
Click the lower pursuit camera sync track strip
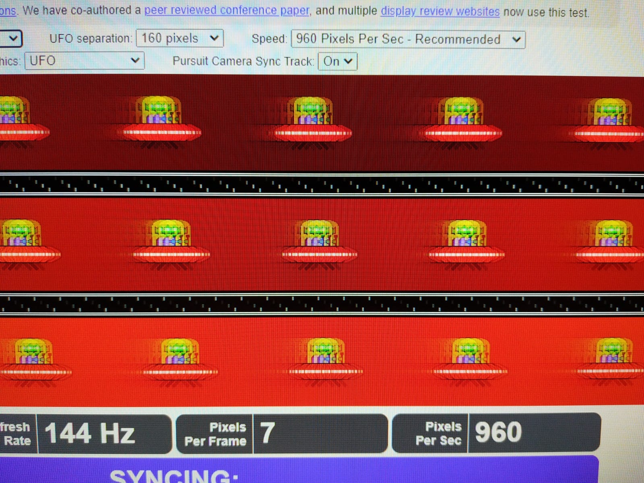tap(322, 304)
